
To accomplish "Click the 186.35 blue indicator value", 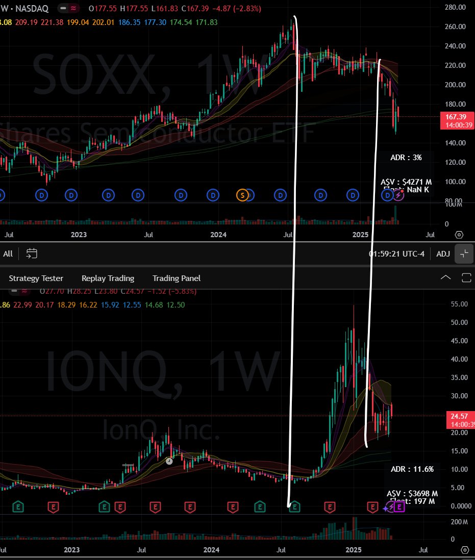I will tap(129, 22).
